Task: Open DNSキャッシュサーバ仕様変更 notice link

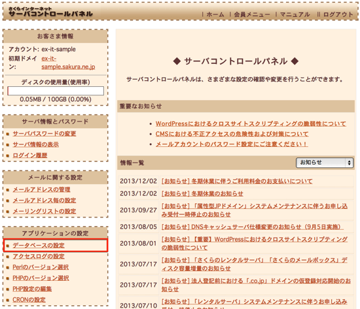Action: click(253, 227)
